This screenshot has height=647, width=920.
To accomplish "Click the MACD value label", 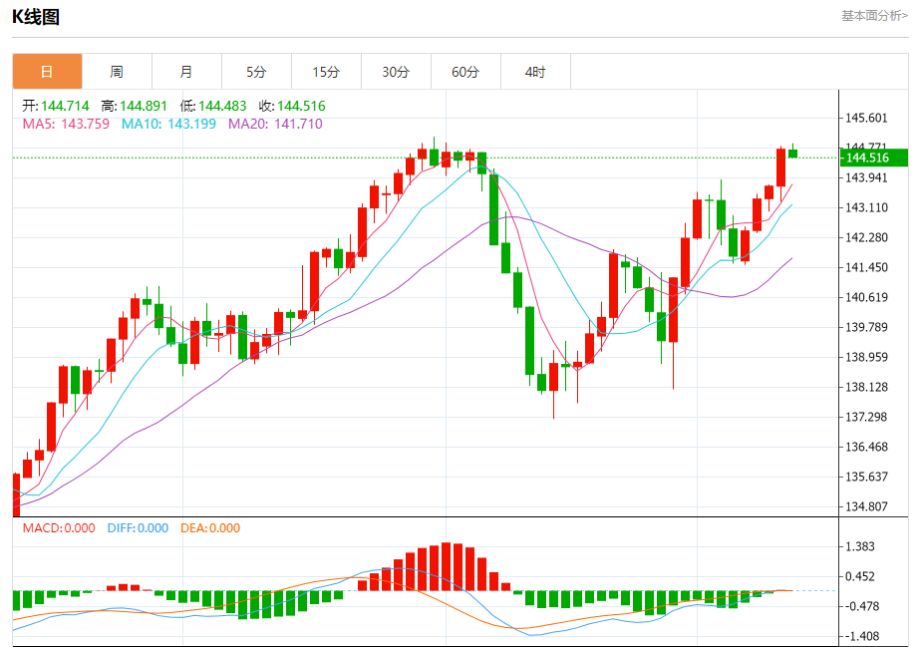I will tap(59, 528).
